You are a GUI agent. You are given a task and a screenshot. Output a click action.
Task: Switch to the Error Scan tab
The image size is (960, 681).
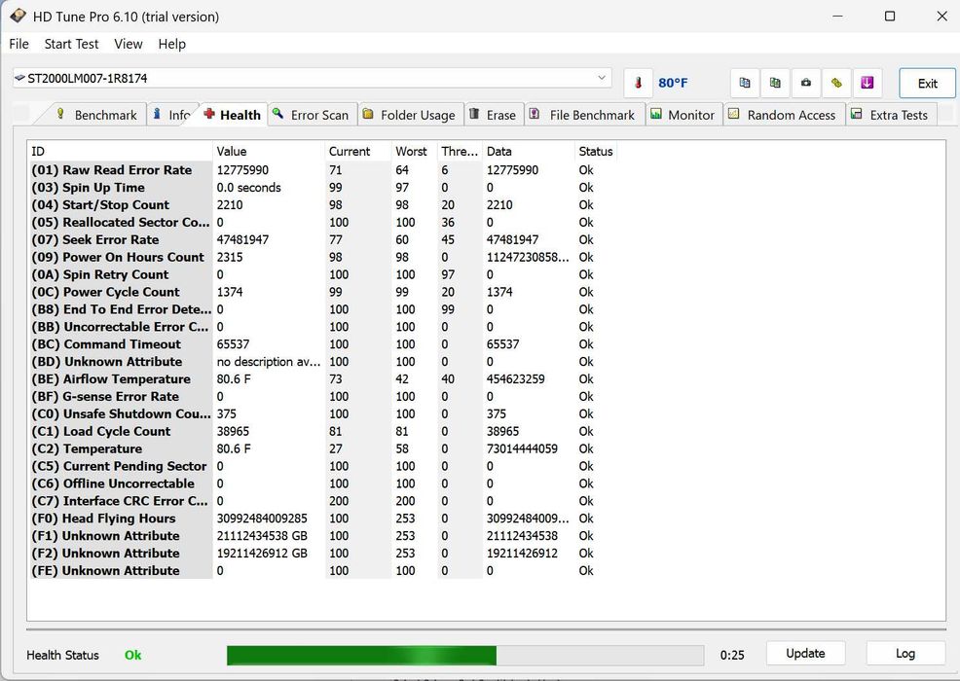coord(312,115)
